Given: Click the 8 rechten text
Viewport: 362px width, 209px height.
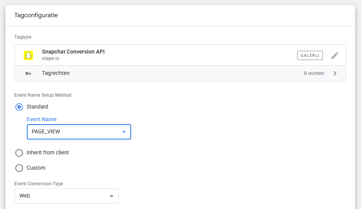Looking at the screenshot, I should [x=314, y=73].
